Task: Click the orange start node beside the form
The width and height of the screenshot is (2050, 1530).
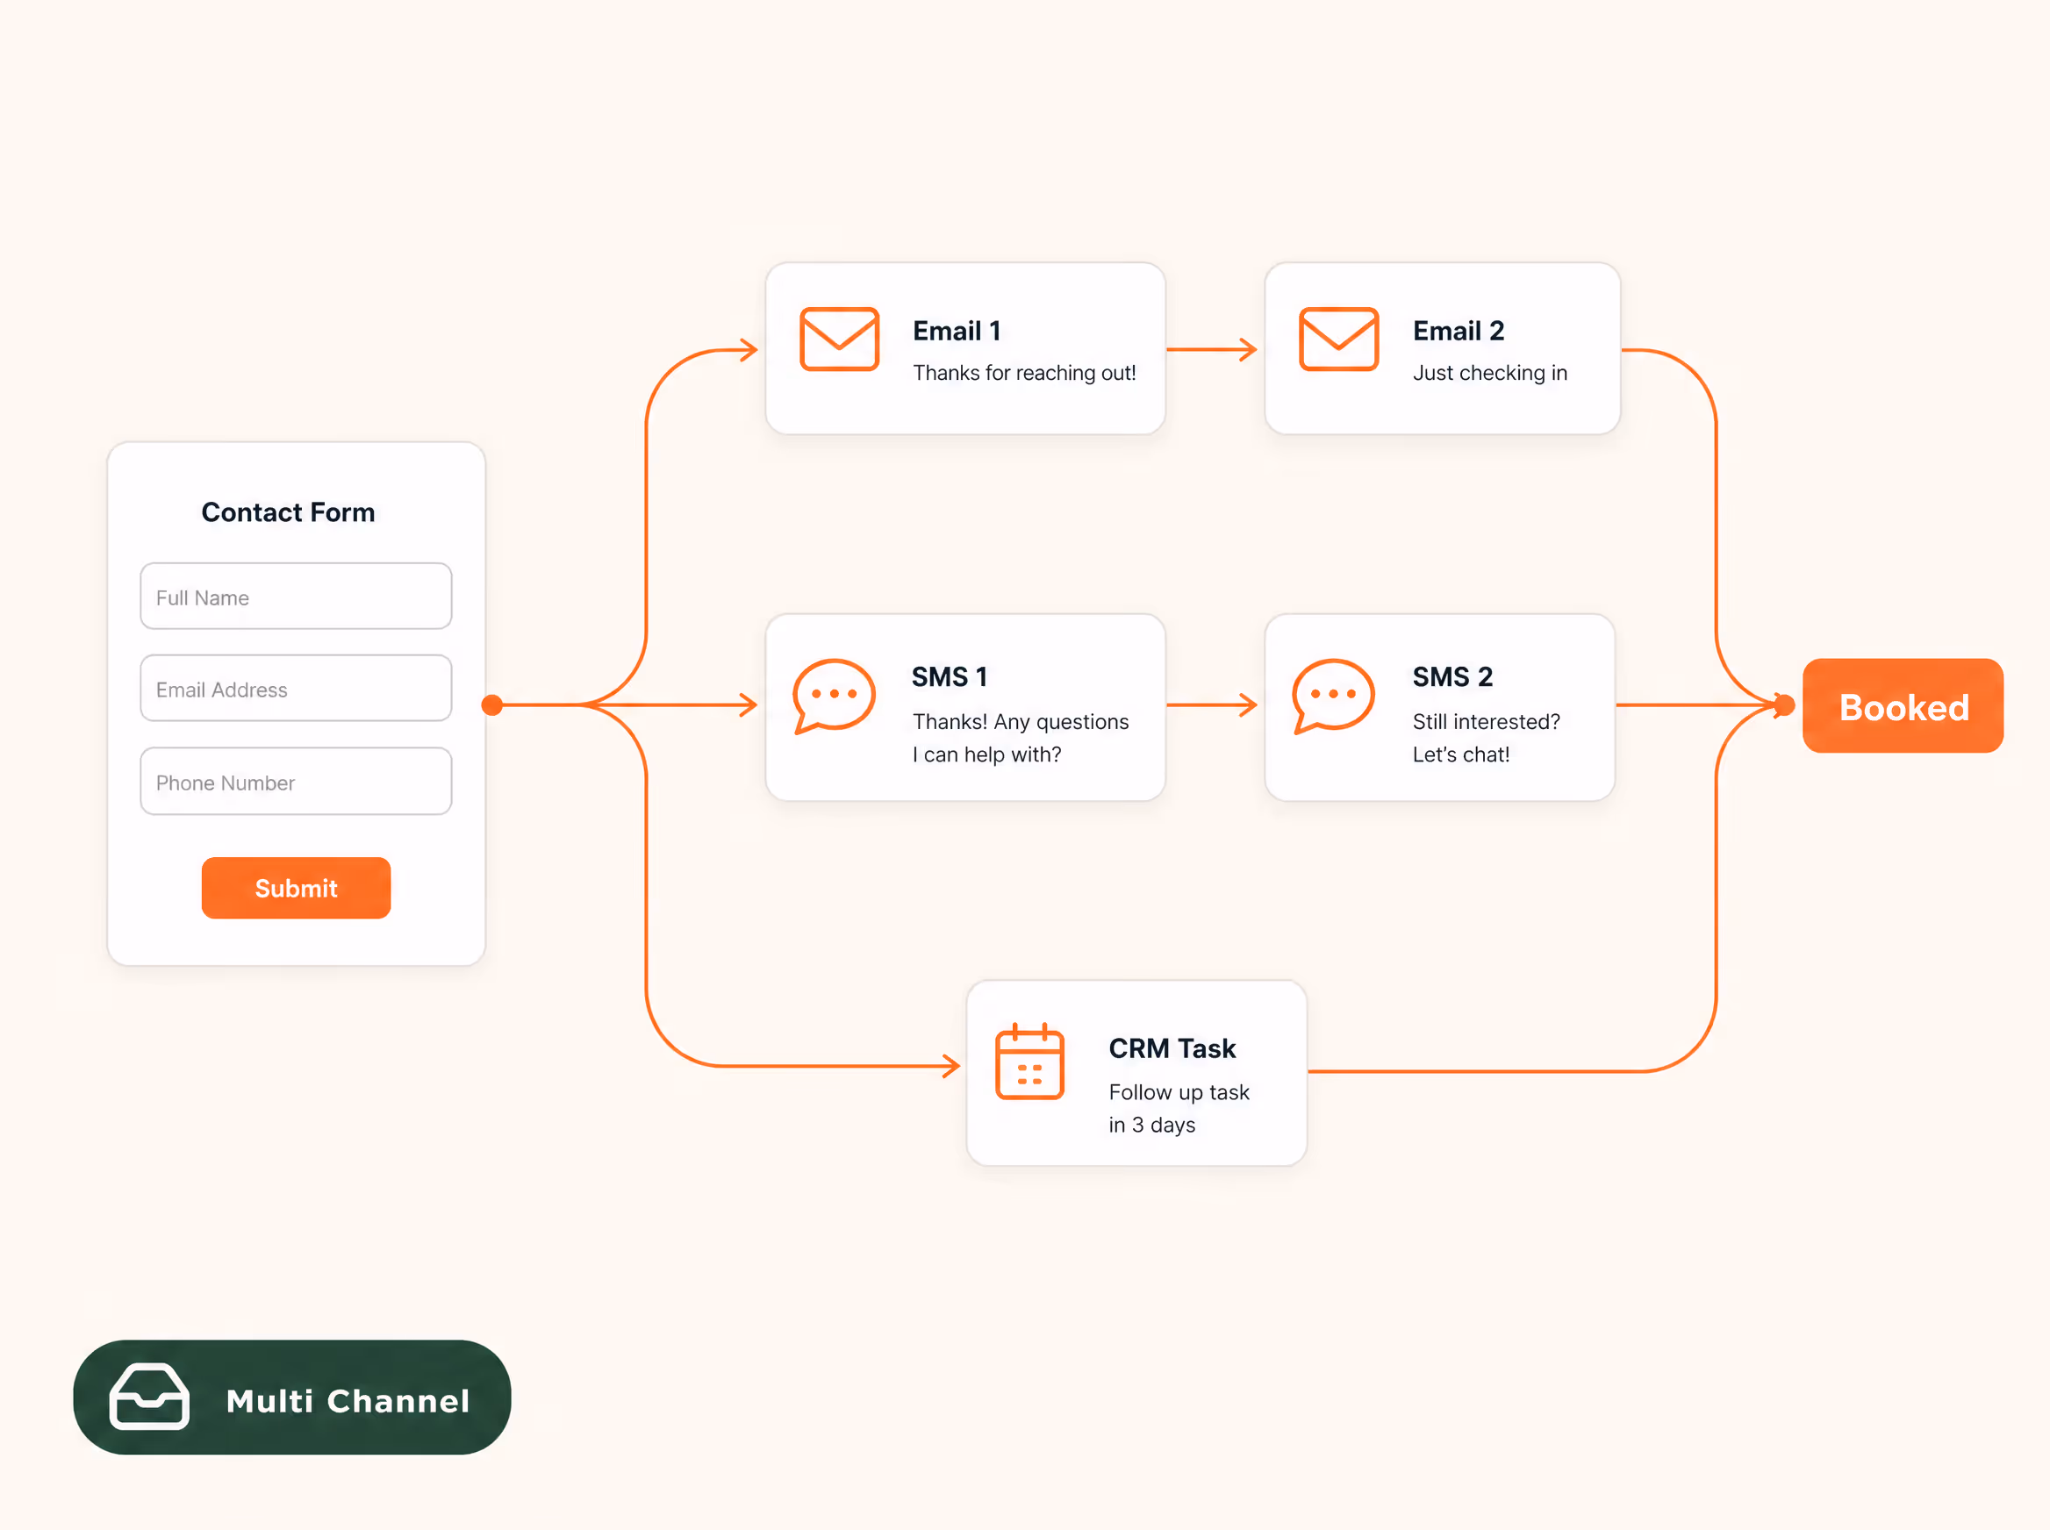Action: [492, 705]
